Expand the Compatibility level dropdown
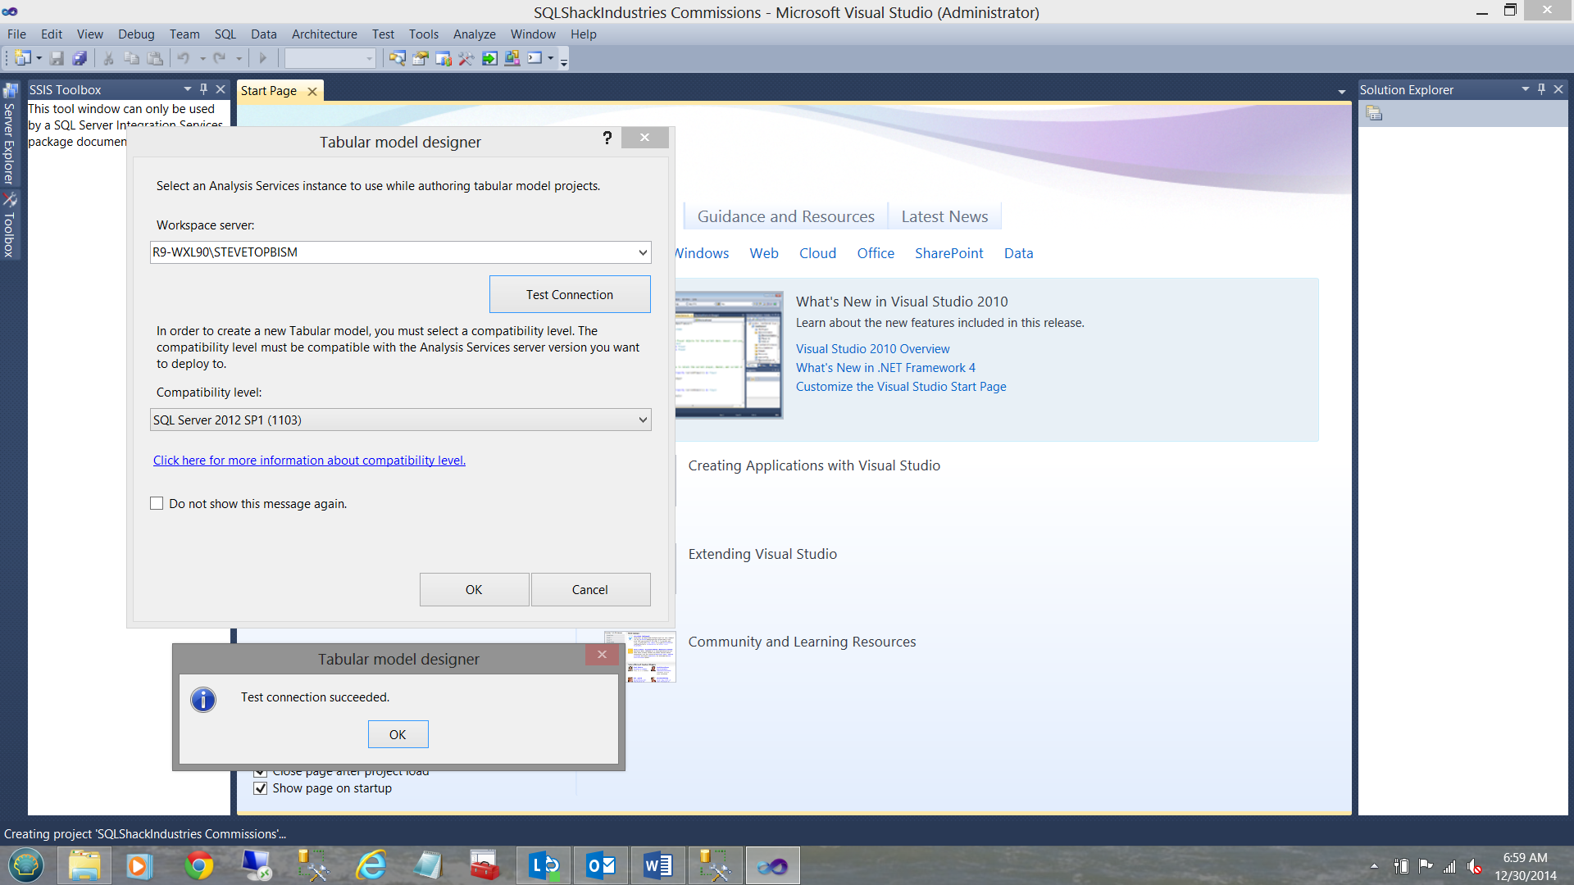Image resolution: width=1574 pixels, height=885 pixels. point(643,420)
